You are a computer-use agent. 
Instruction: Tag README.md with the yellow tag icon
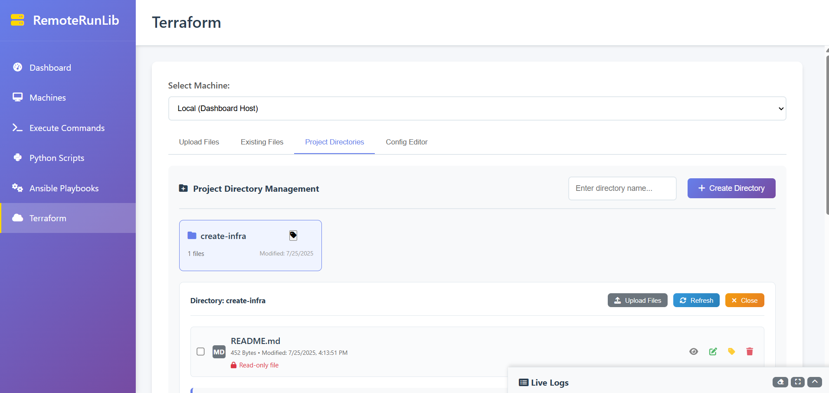(x=731, y=351)
